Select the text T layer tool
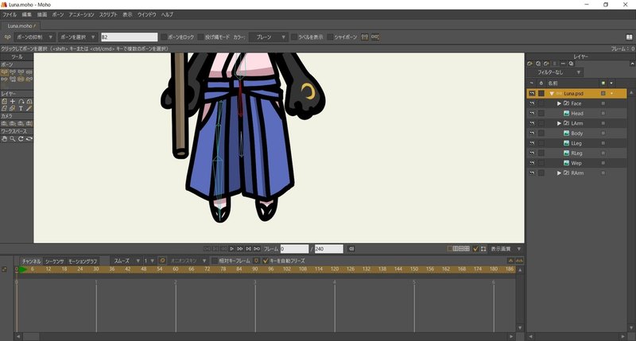 [x=21, y=109]
